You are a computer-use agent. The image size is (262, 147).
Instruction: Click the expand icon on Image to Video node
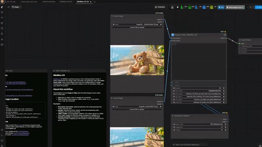tap(225, 35)
